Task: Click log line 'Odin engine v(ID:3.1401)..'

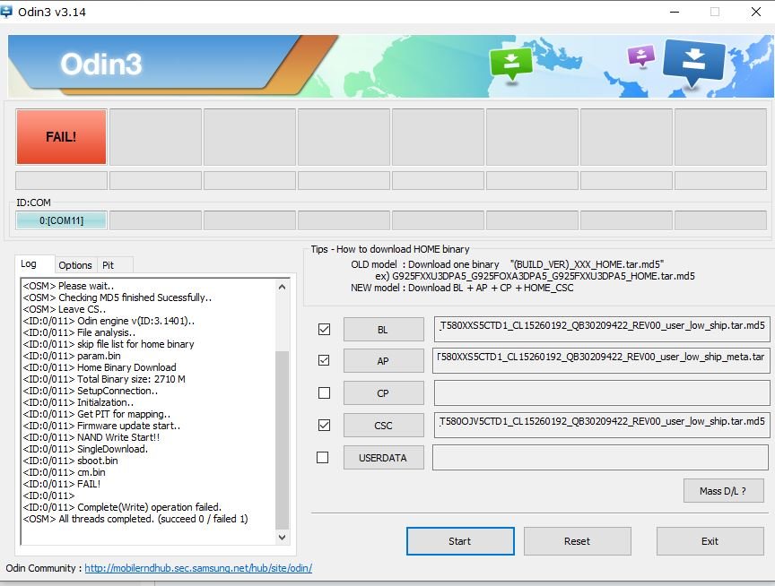Action: click(x=109, y=321)
